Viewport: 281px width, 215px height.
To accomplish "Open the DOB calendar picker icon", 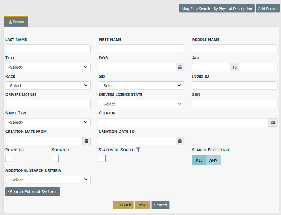I will click(180, 67).
